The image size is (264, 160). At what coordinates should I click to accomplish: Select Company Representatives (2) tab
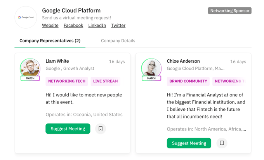tap(50, 41)
